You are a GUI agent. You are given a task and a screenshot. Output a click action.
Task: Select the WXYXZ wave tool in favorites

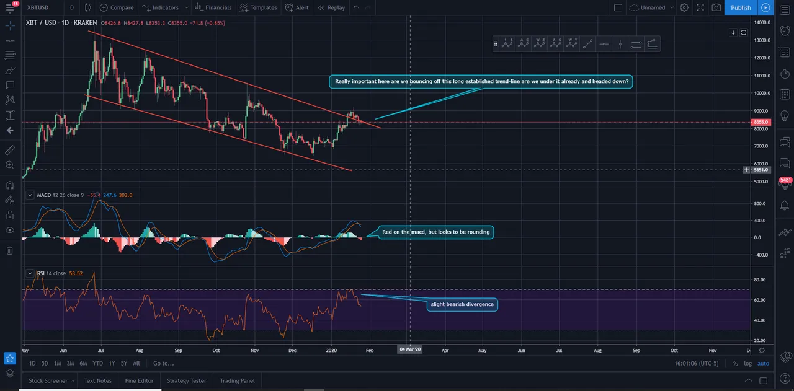pyautogui.click(x=540, y=43)
